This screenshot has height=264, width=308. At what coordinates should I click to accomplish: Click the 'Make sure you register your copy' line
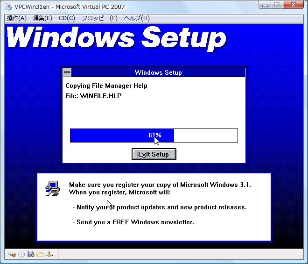click(160, 185)
